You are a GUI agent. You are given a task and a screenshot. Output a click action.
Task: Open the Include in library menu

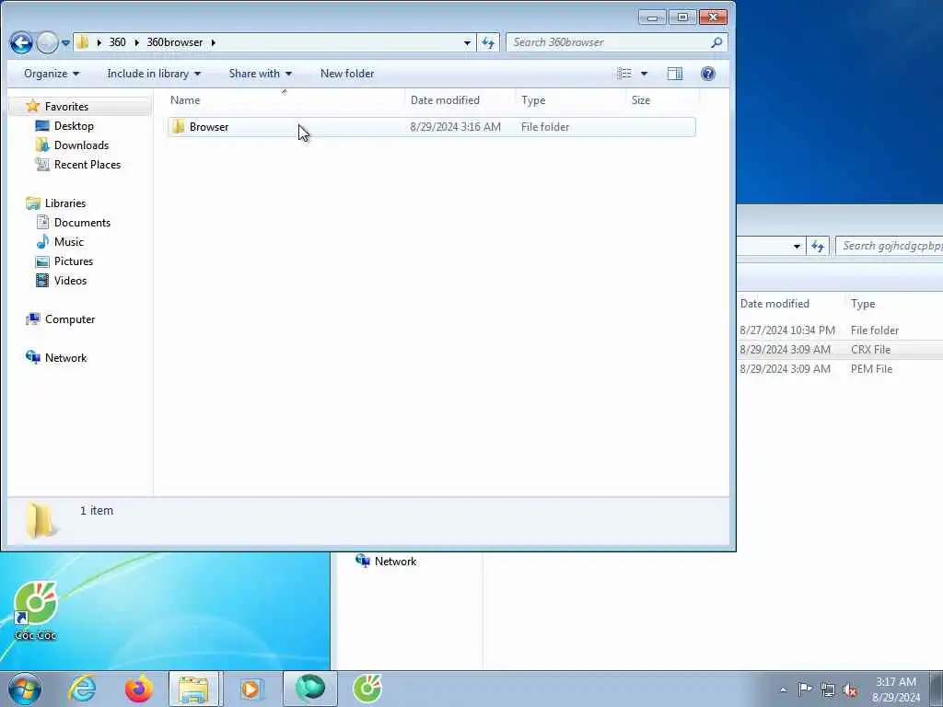[154, 74]
